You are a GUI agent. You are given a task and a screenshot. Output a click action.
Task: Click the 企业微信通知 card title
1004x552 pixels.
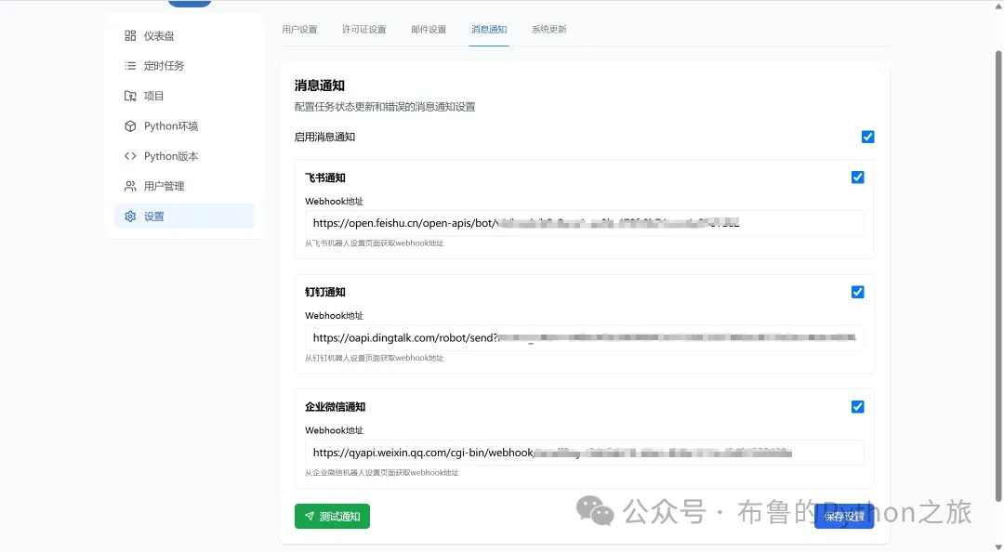pos(336,407)
